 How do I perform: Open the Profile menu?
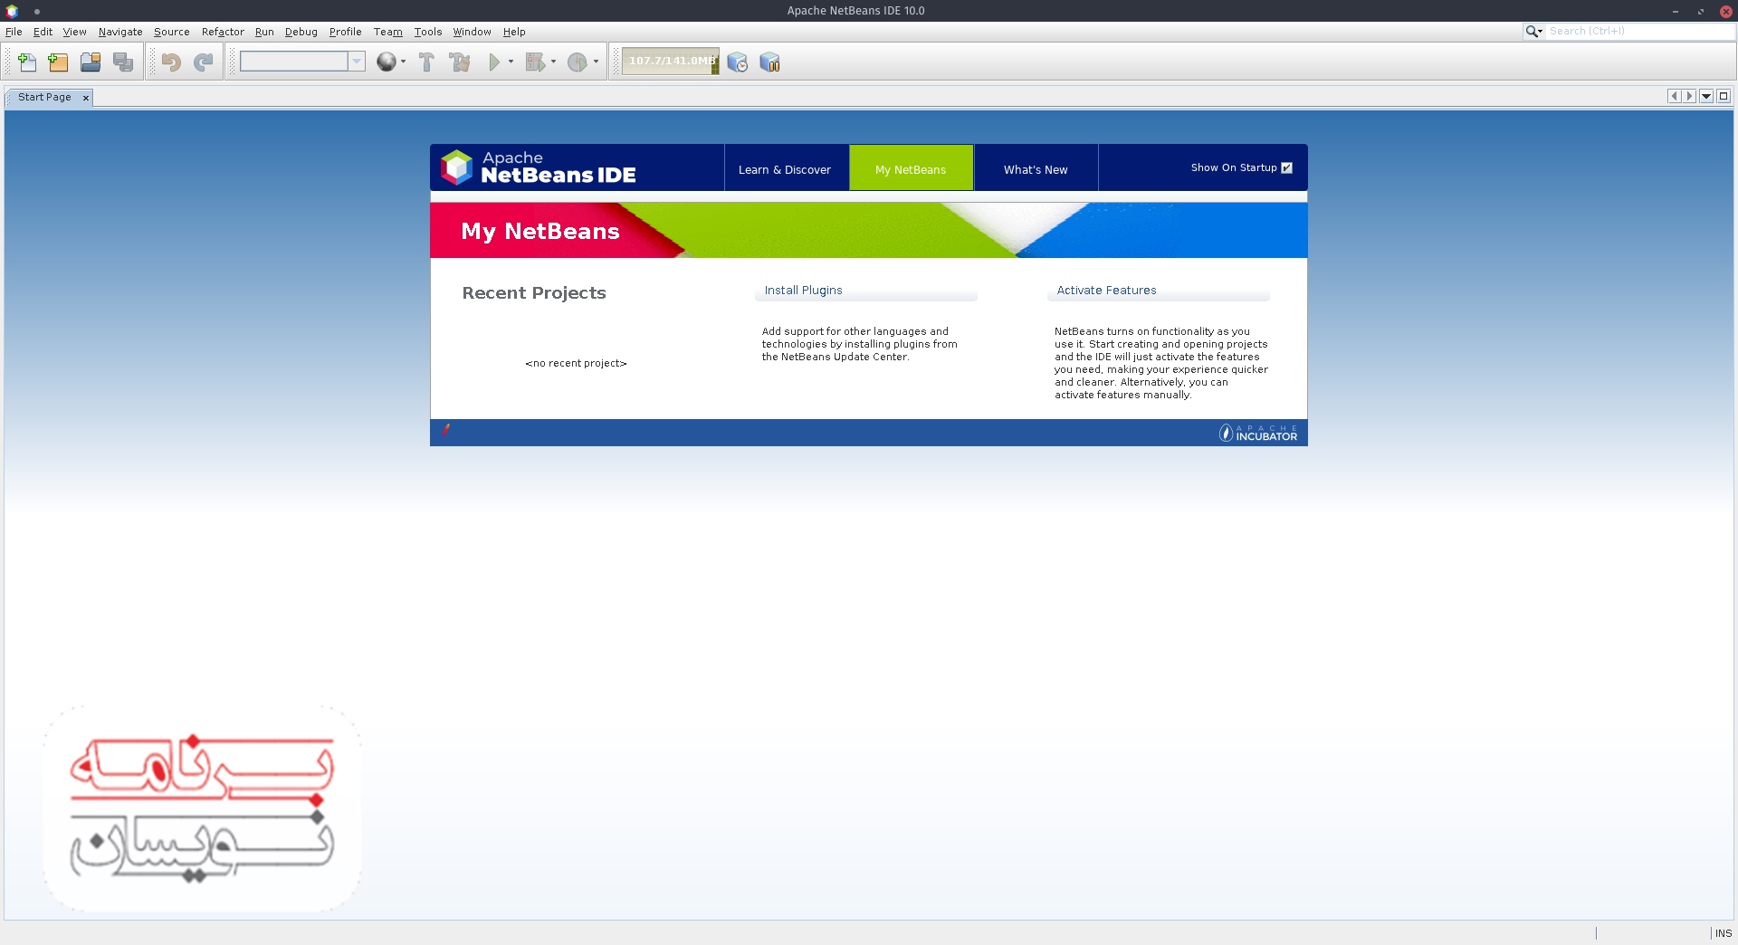pyautogui.click(x=345, y=32)
